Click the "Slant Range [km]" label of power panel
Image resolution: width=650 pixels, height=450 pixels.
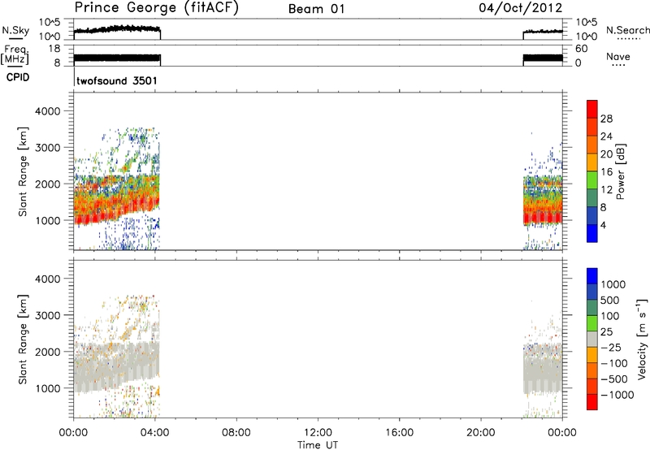(x=23, y=172)
